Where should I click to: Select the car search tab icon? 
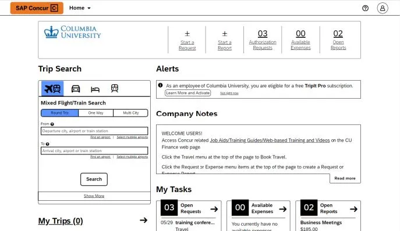[76, 89]
